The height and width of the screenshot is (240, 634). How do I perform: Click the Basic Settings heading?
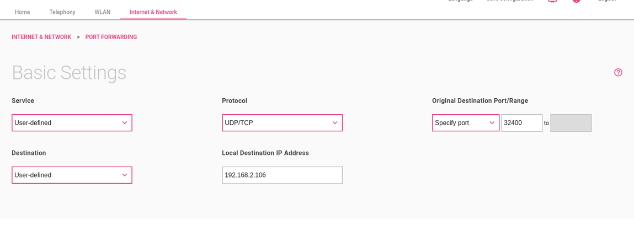tap(69, 73)
